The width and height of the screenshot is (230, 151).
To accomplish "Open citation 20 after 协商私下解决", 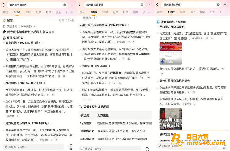I will 120,83.
